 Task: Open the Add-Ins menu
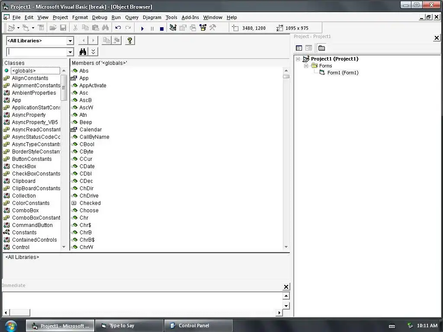pyautogui.click(x=190, y=17)
